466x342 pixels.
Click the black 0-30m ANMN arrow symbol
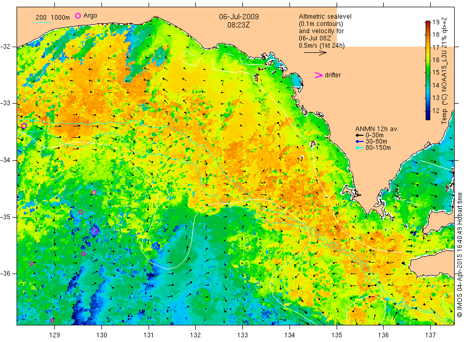tap(360, 135)
